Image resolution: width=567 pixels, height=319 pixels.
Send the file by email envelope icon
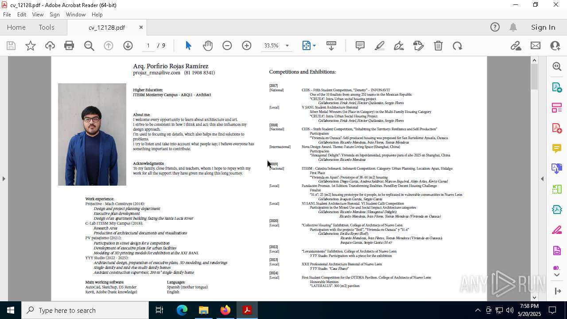coord(536,46)
